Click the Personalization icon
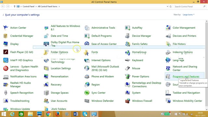208x117 pixels. coord(46,76)
